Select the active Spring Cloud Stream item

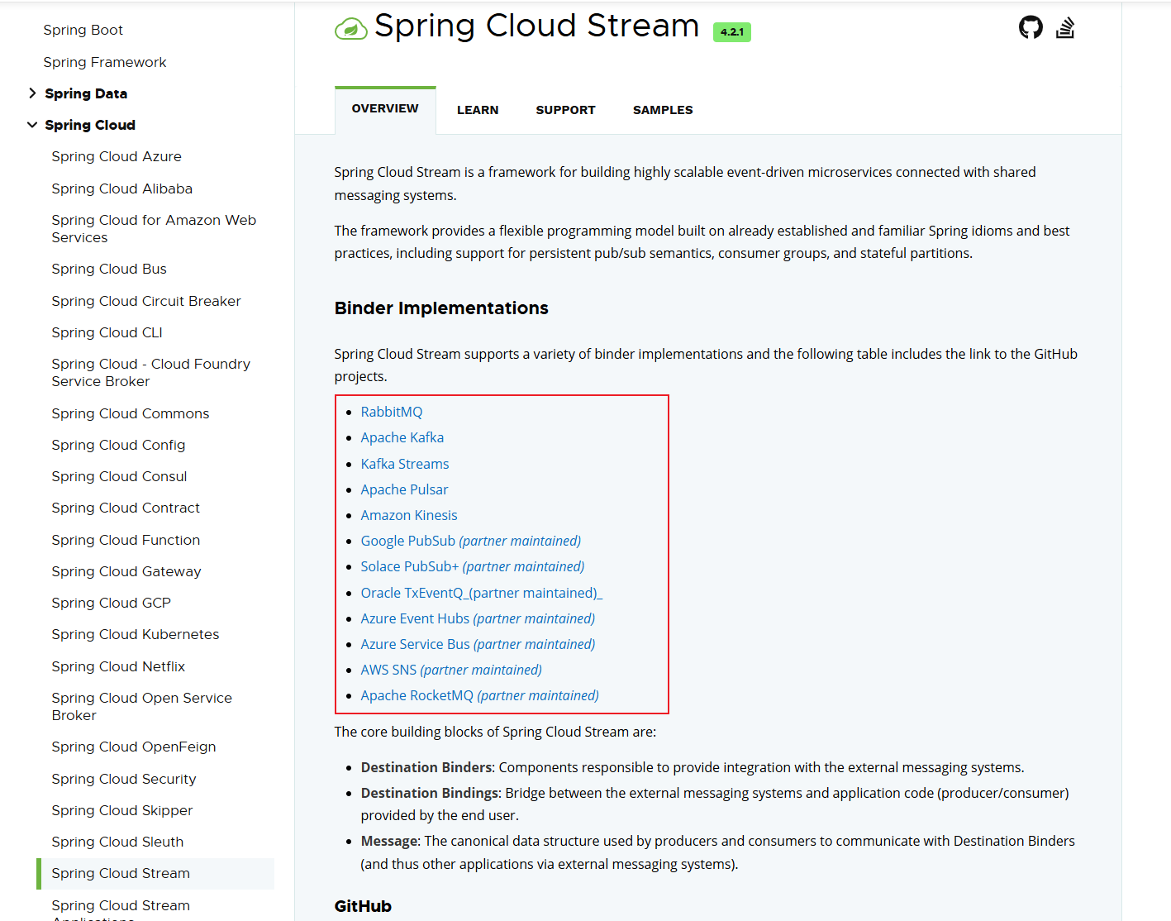(x=155, y=873)
